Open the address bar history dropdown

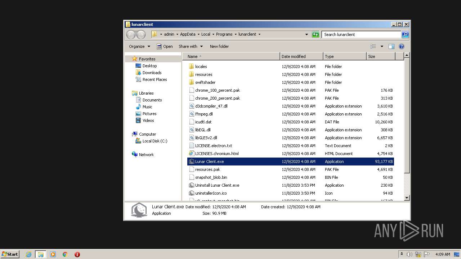[x=306, y=35]
